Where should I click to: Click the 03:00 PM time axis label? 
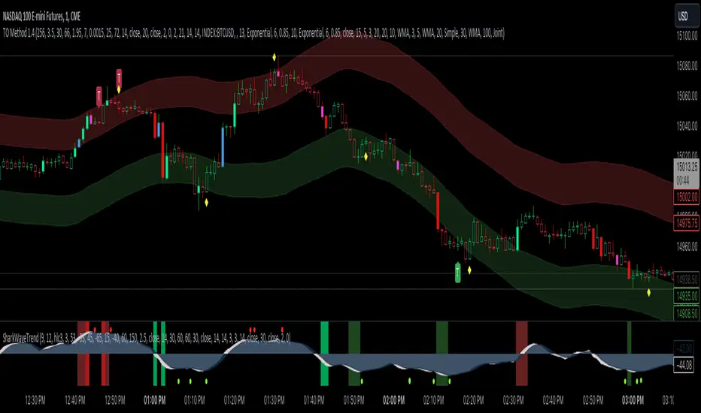coord(633,400)
